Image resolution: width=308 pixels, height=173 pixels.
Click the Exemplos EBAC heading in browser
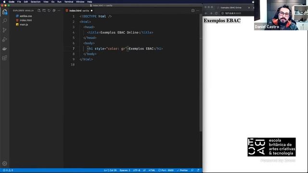(x=222, y=21)
